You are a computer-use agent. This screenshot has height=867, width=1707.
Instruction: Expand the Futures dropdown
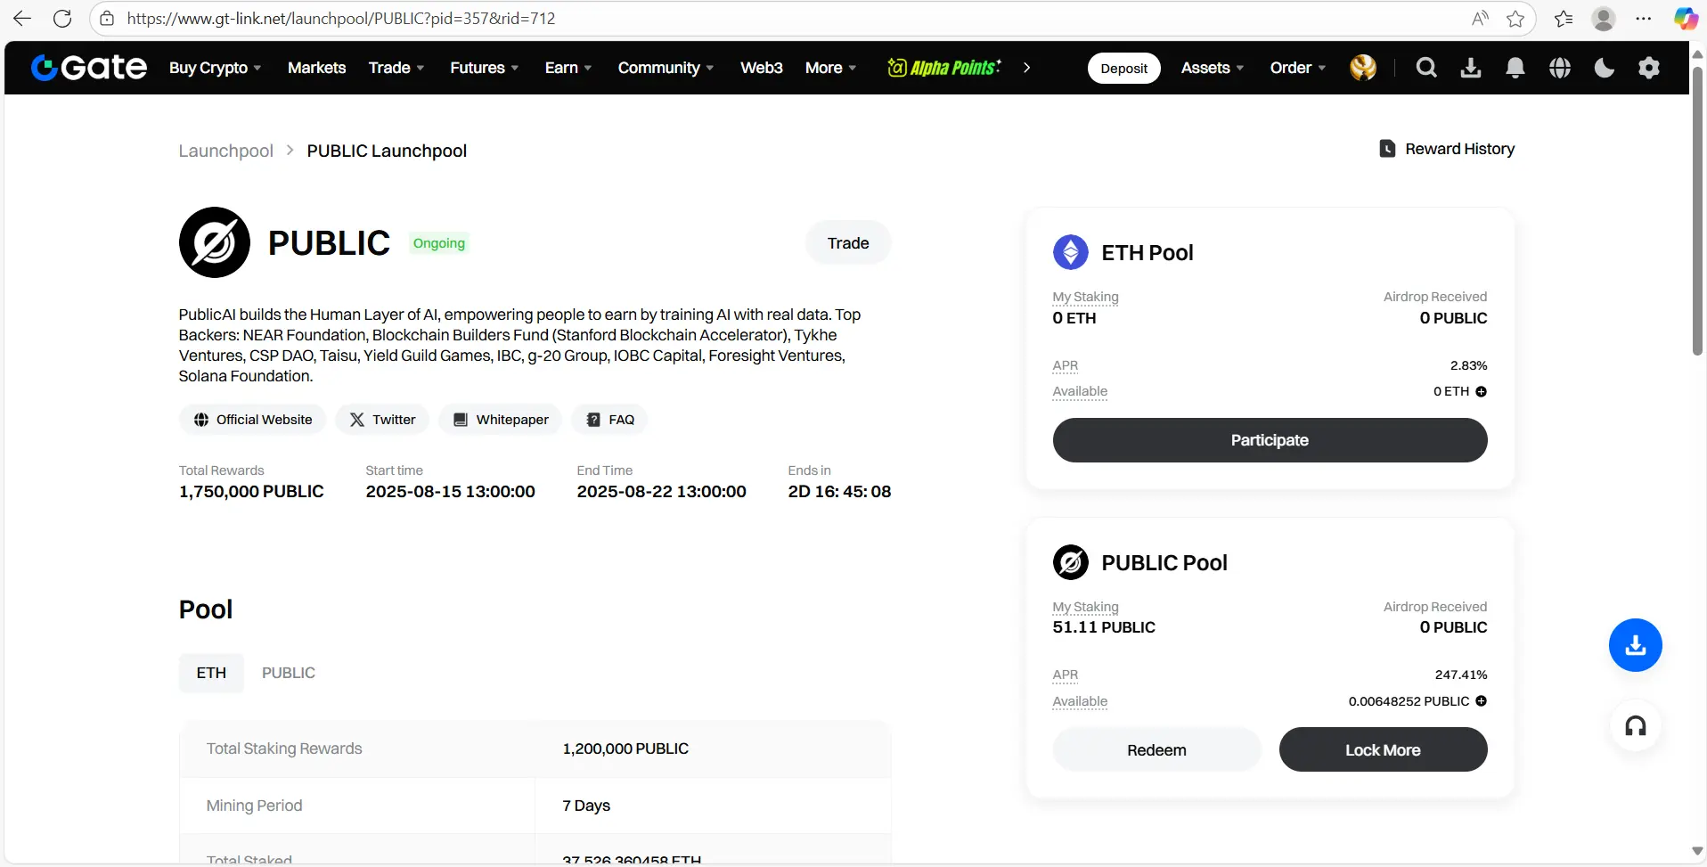(x=485, y=68)
